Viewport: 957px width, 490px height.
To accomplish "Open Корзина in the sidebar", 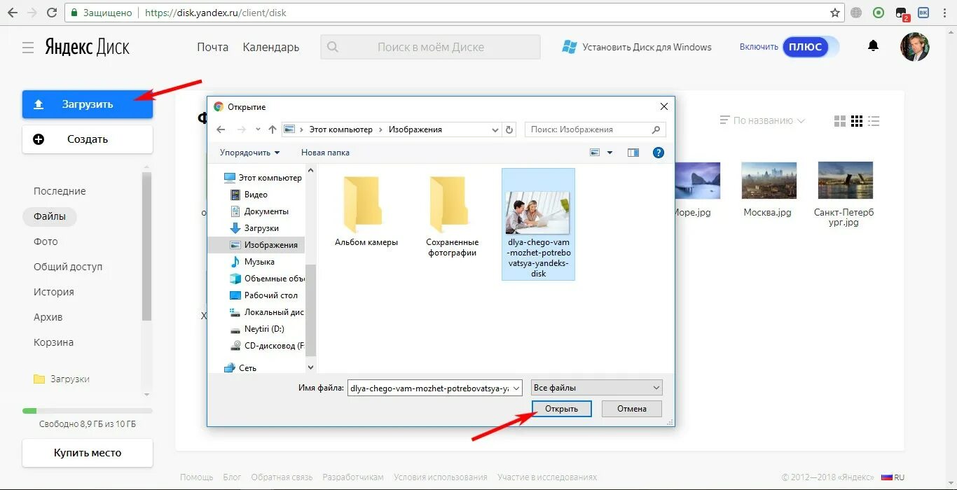I will tap(54, 342).
